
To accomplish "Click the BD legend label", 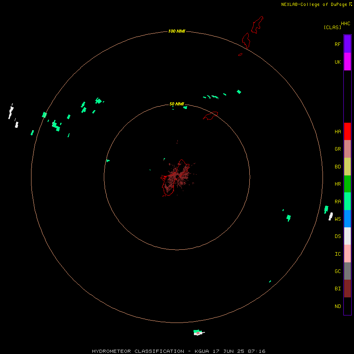I will click(x=337, y=167).
